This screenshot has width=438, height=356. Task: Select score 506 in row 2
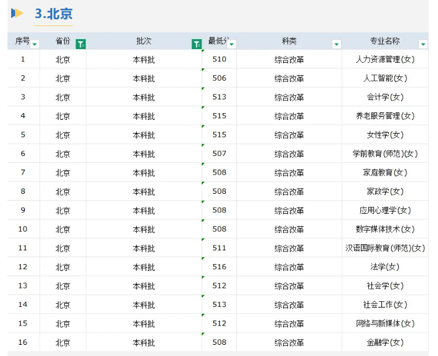(219, 78)
